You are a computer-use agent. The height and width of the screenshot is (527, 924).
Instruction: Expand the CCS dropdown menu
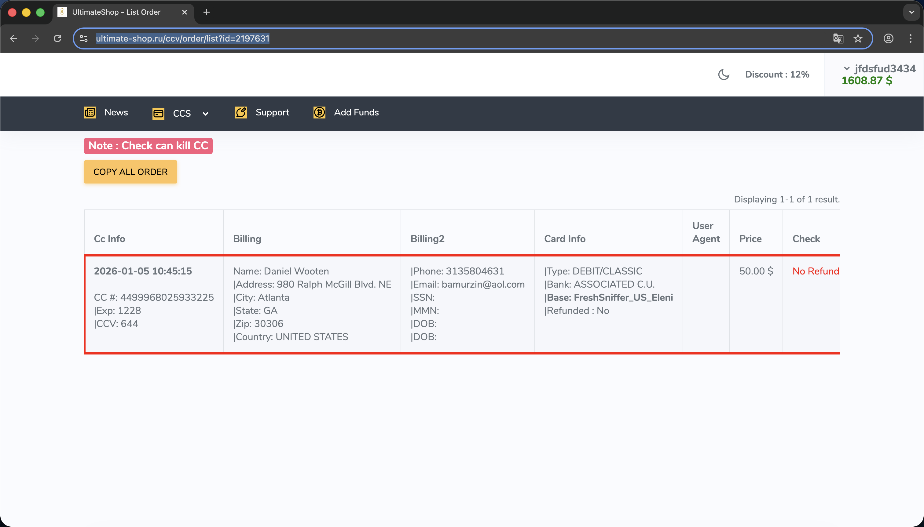point(205,114)
